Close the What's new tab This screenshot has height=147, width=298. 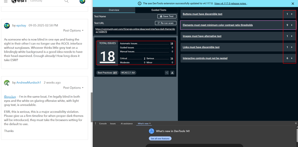click(150, 123)
